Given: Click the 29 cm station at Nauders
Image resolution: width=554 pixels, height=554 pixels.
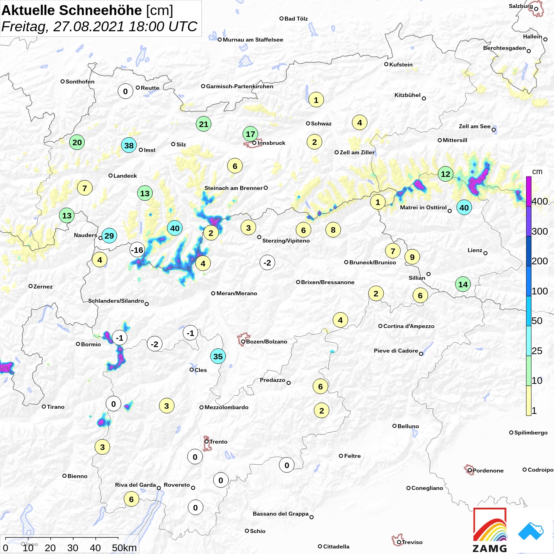Looking at the screenshot, I should 109,236.
